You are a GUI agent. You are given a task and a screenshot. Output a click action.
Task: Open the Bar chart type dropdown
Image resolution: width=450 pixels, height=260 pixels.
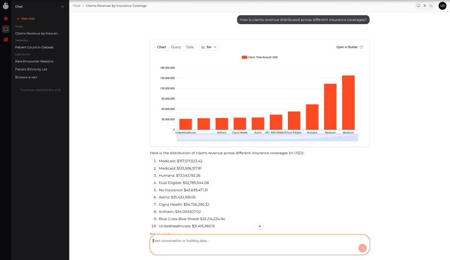click(209, 47)
